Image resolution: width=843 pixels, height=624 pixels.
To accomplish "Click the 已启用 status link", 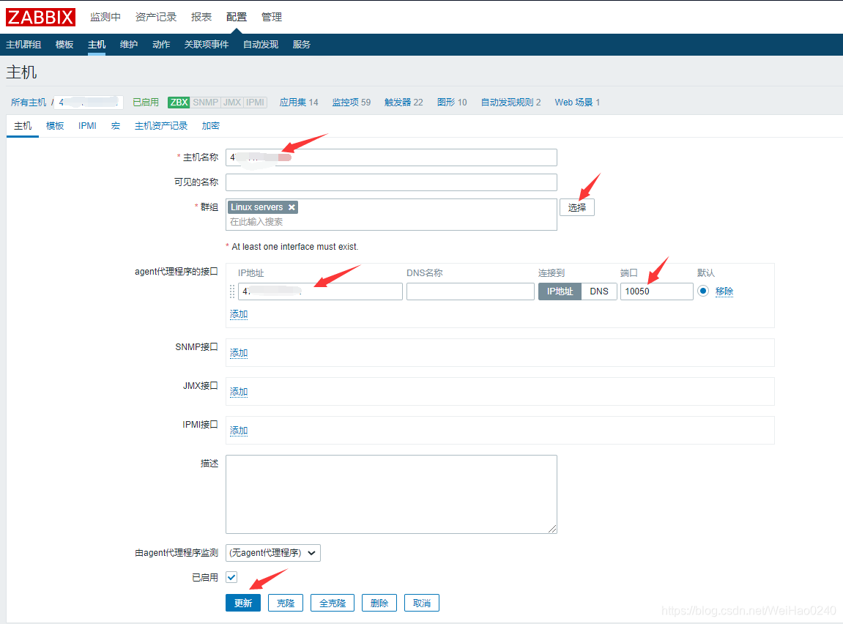I will tap(146, 102).
